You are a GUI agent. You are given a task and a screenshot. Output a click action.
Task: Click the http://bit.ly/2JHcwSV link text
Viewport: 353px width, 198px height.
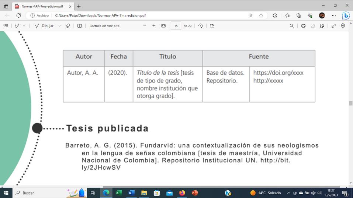(186, 164)
